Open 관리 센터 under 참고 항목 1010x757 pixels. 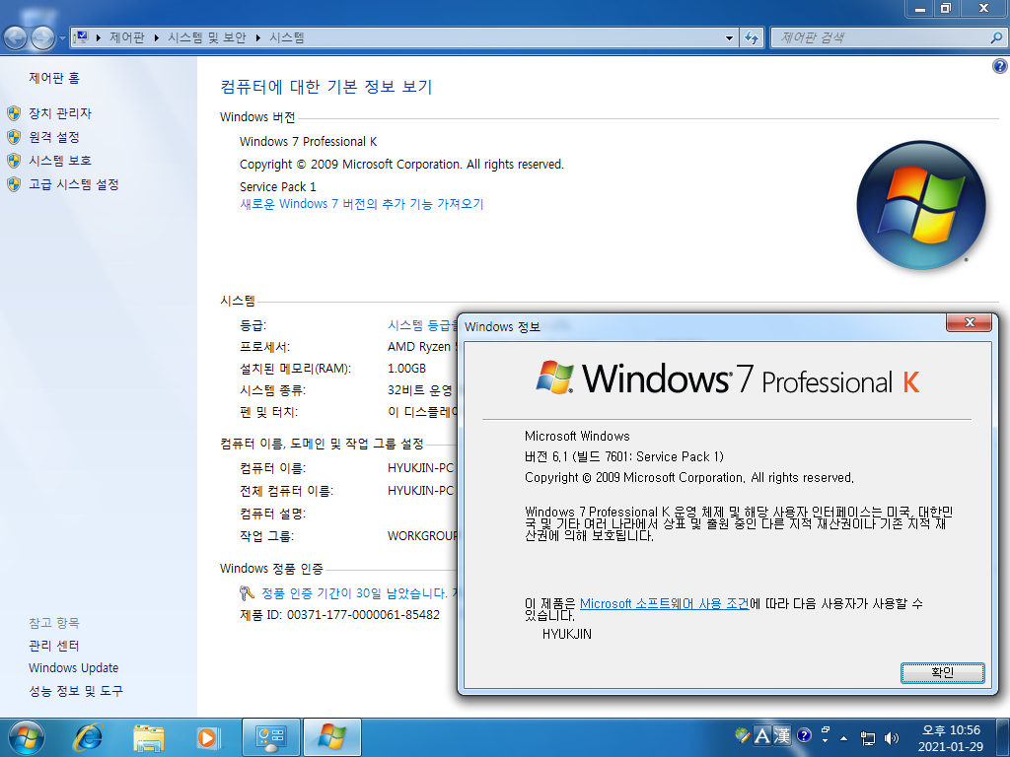coord(53,645)
